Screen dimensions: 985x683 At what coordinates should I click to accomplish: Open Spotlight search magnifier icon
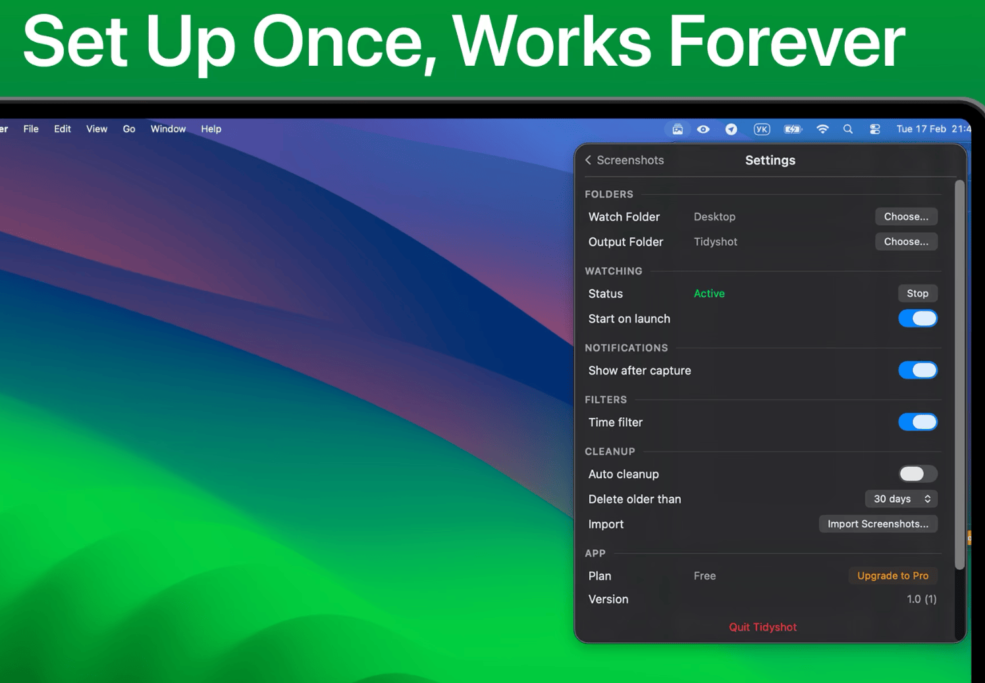point(848,129)
